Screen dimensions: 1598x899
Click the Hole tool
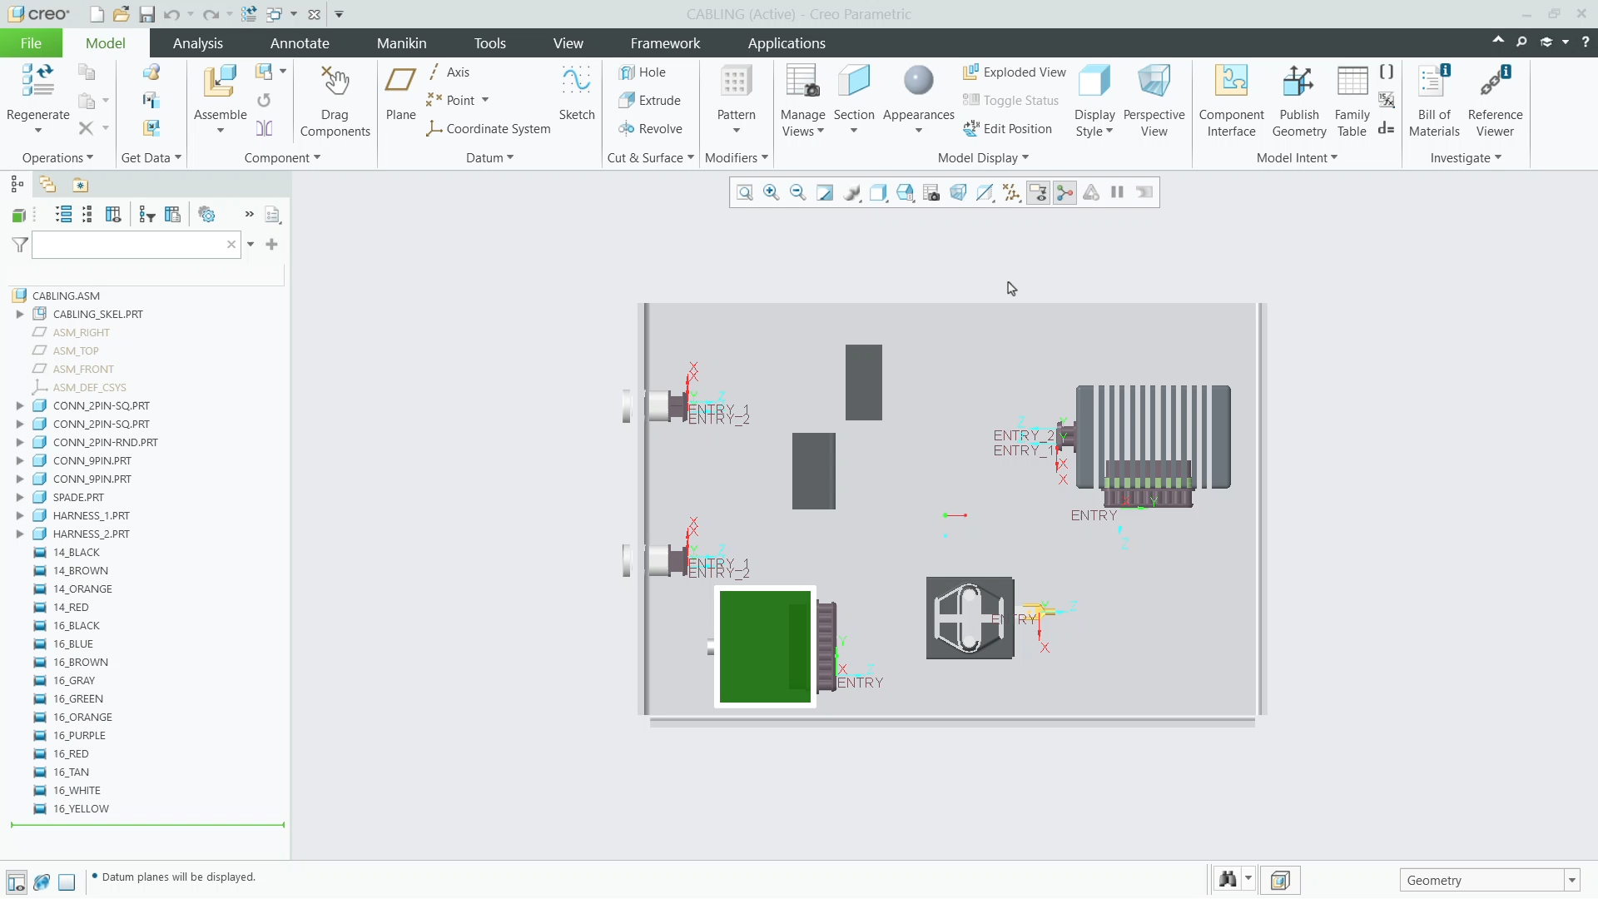click(x=642, y=72)
